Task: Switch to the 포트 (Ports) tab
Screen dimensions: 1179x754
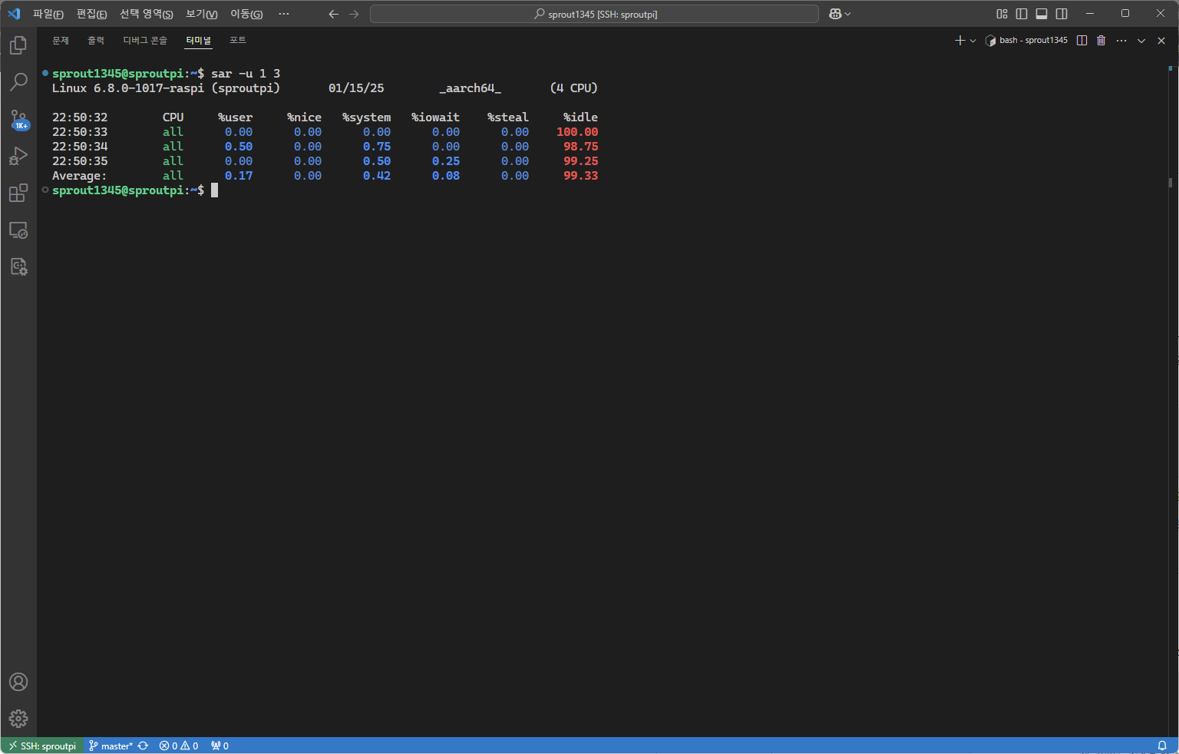Action: [238, 41]
